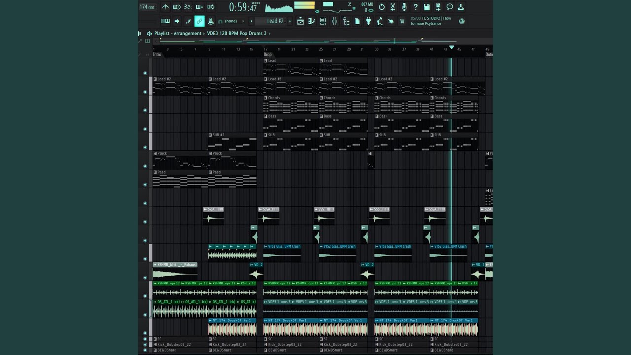Mute the Bass track
Viewport: 631px width, 355px height.
[x=145, y=129]
